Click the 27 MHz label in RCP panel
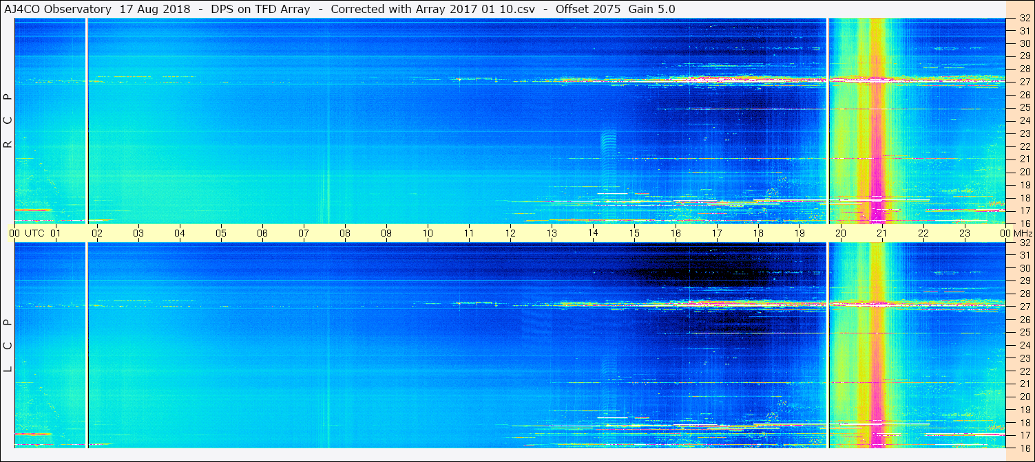The width and height of the screenshot is (1035, 462). pyautogui.click(x=1025, y=82)
